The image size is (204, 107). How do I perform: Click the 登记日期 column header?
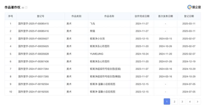189,16
